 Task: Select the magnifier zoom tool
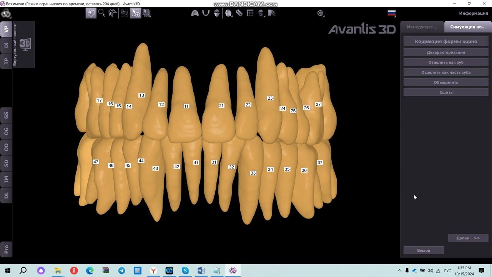tap(101, 13)
